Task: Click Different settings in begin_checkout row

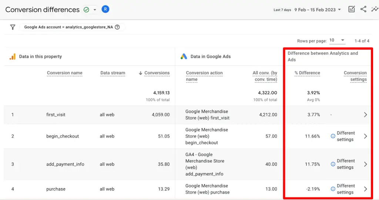Action: [x=346, y=136]
